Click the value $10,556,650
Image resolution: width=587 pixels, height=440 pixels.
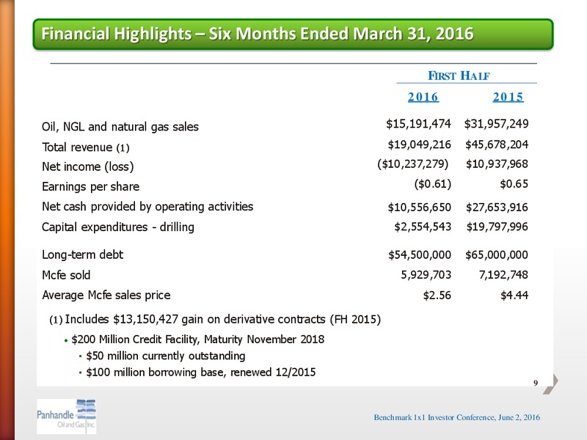[419, 208]
